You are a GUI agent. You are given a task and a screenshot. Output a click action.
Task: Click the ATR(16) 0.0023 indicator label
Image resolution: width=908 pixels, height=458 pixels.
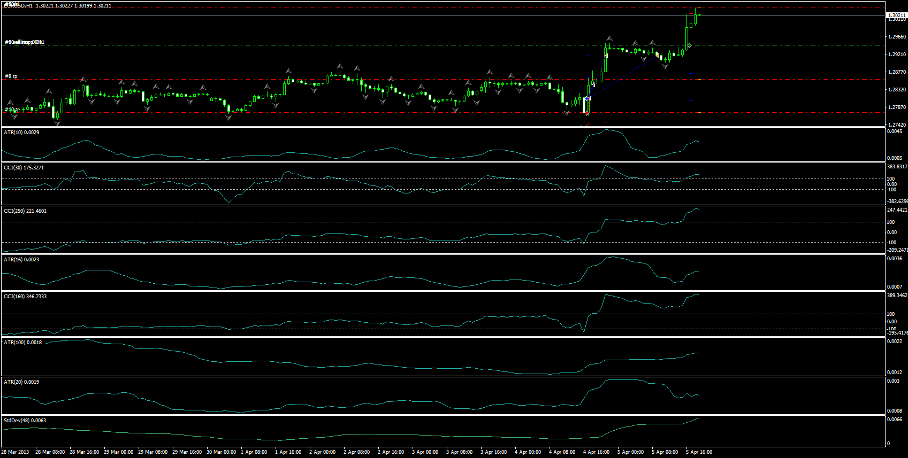[x=21, y=259]
